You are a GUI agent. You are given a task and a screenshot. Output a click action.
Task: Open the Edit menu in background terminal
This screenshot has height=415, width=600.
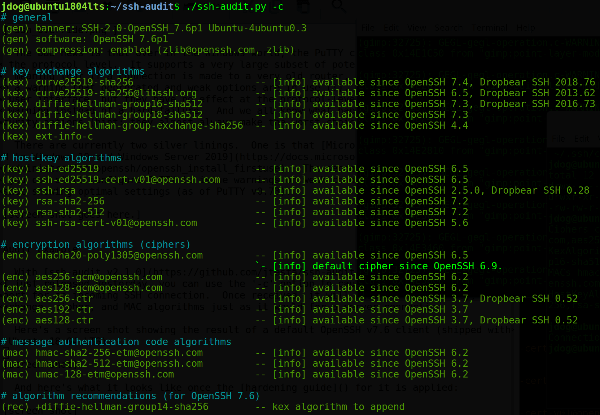pos(391,28)
